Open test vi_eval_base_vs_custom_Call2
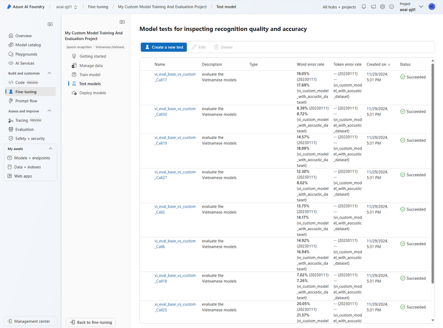 tap(175, 209)
